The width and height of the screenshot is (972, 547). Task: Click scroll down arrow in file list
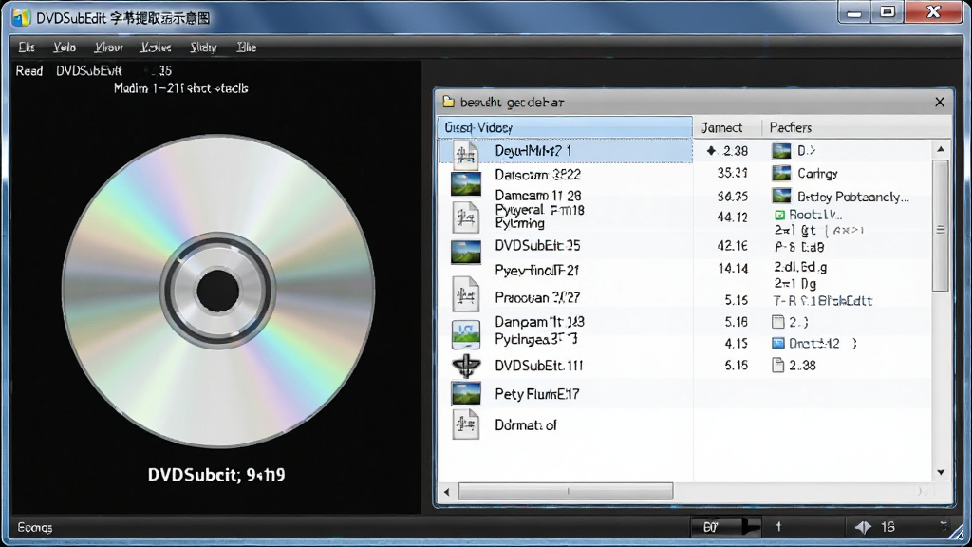tap(941, 473)
